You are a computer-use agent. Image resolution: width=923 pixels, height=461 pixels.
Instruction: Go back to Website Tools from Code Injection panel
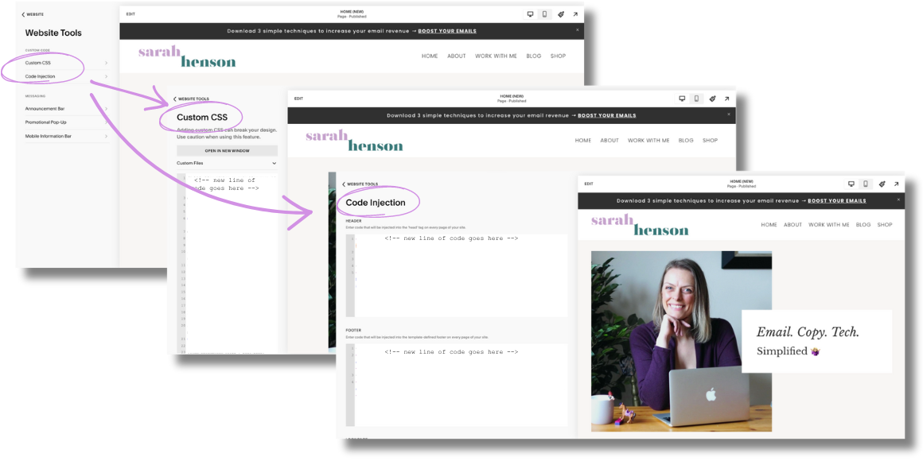tap(360, 184)
